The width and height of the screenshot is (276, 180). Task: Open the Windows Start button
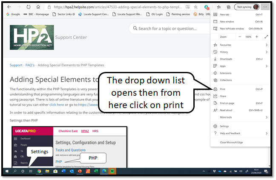(7, 171)
